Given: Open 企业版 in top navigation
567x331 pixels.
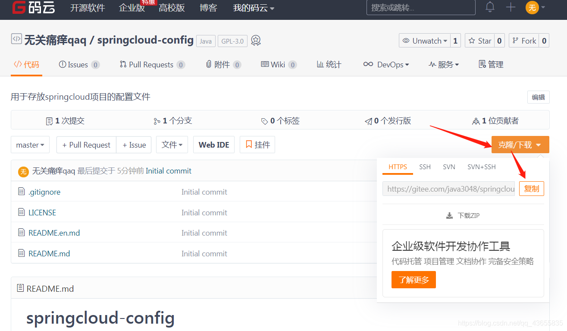Looking at the screenshot, I should pos(132,8).
